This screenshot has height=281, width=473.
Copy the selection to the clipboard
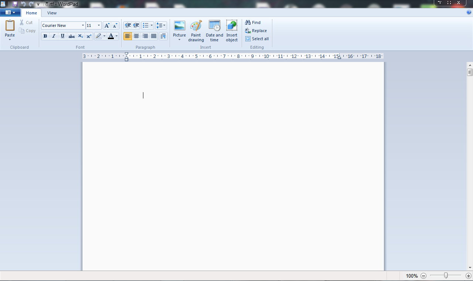point(27,31)
